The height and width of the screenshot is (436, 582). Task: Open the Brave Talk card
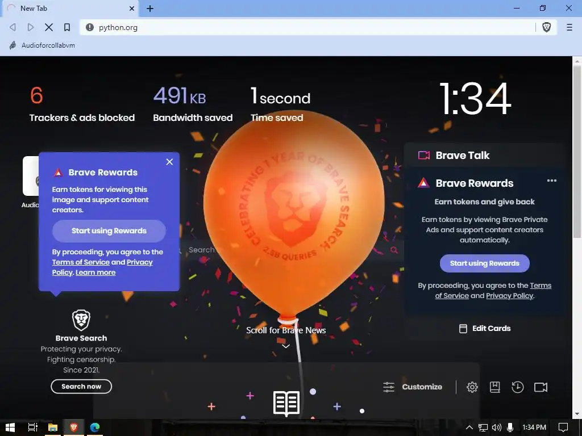point(484,156)
